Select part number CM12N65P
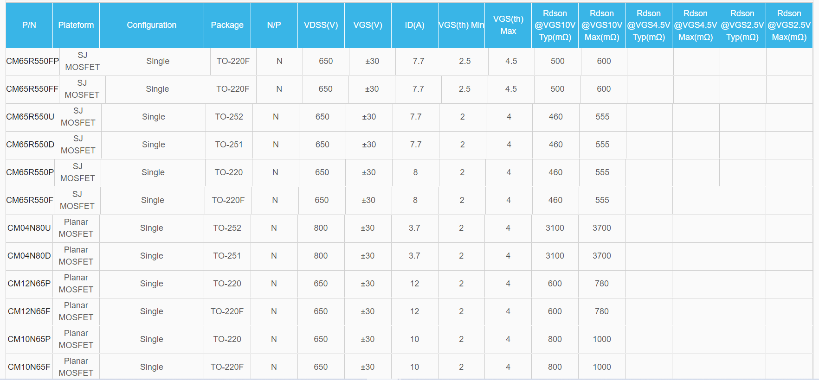Screen dimensions: 819x380 click(29, 284)
